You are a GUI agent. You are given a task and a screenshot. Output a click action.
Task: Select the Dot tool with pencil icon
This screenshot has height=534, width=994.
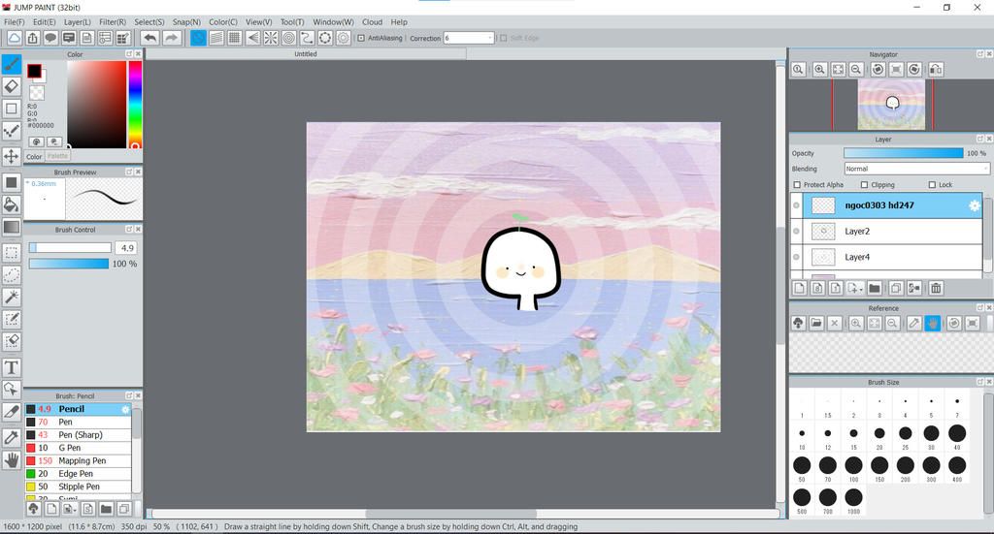click(x=12, y=131)
